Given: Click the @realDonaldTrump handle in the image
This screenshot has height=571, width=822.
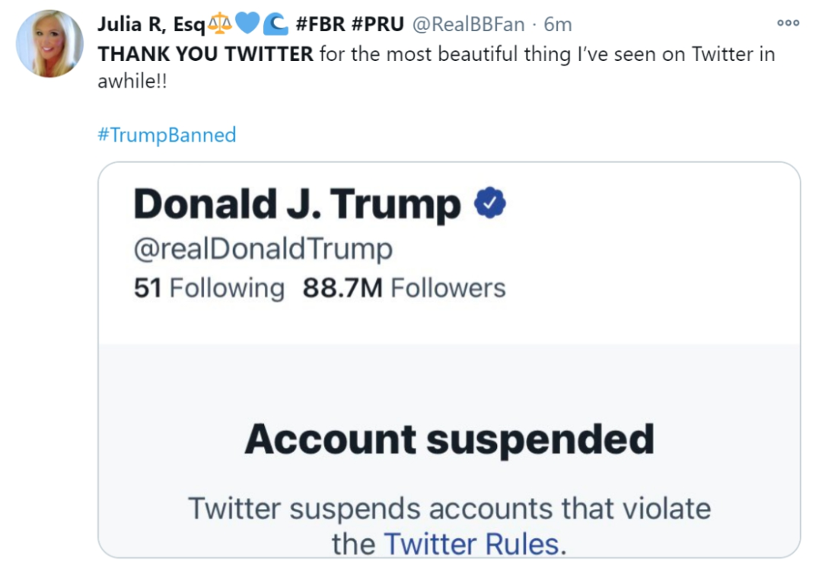Looking at the screenshot, I should (263, 249).
